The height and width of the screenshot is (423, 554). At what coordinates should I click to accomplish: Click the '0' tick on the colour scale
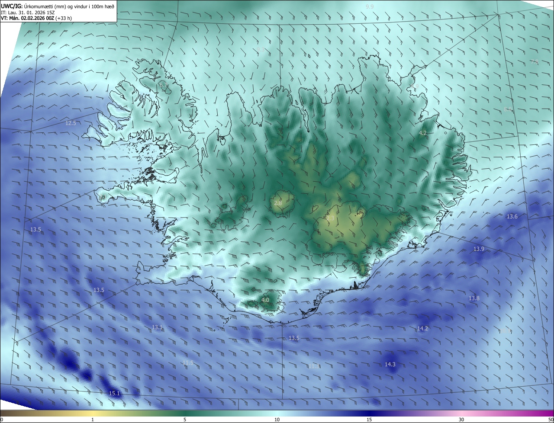2,420
